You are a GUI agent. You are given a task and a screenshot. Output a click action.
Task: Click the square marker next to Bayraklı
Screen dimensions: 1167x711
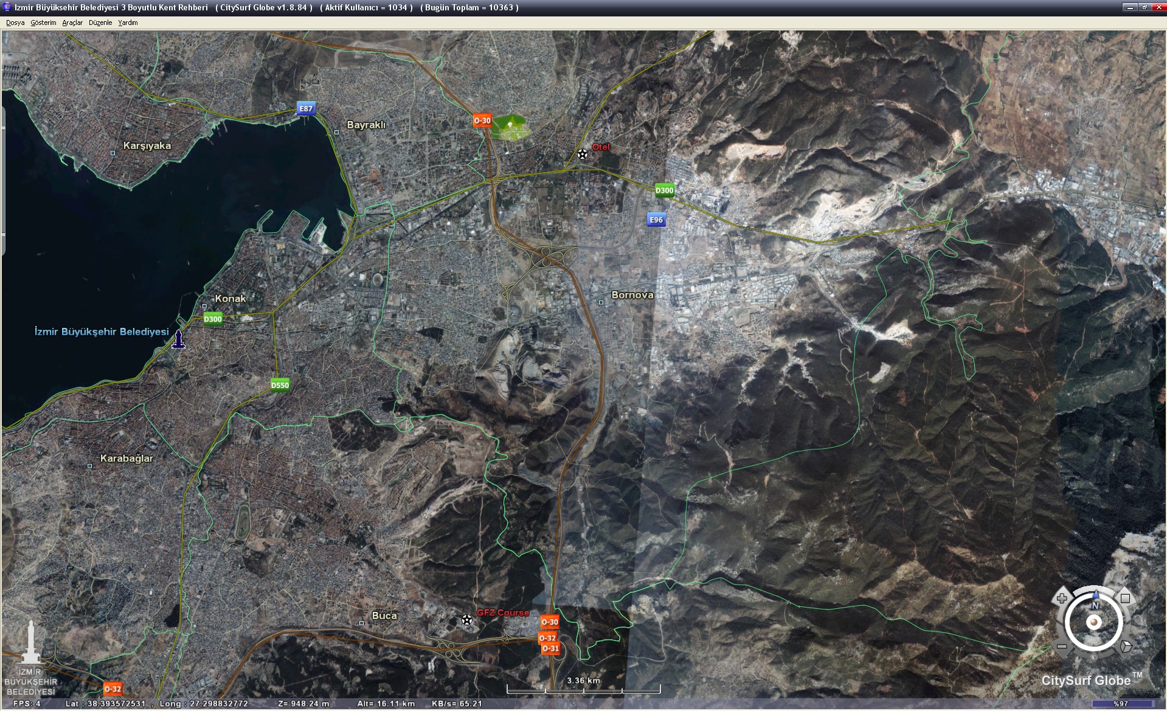click(x=336, y=132)
